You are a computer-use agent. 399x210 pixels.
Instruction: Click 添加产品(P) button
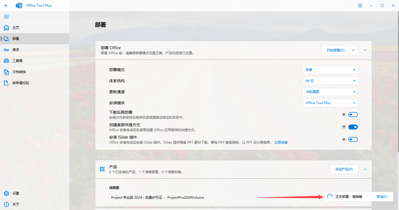pyautogui.click(x=344, y=169)
